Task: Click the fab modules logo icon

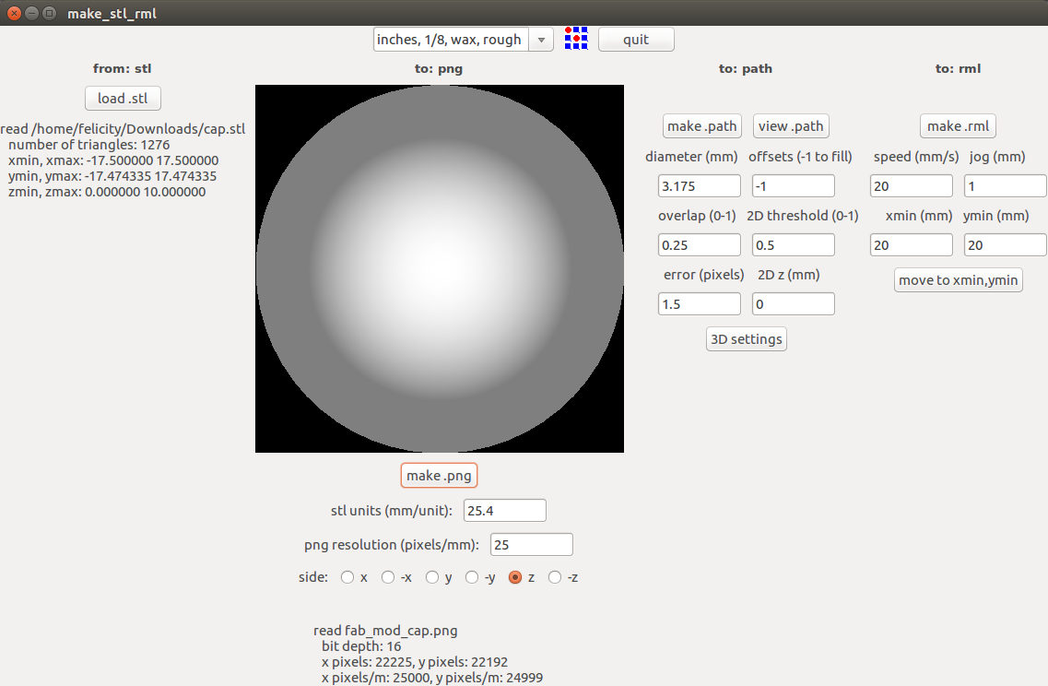Action: pos(576,39)
